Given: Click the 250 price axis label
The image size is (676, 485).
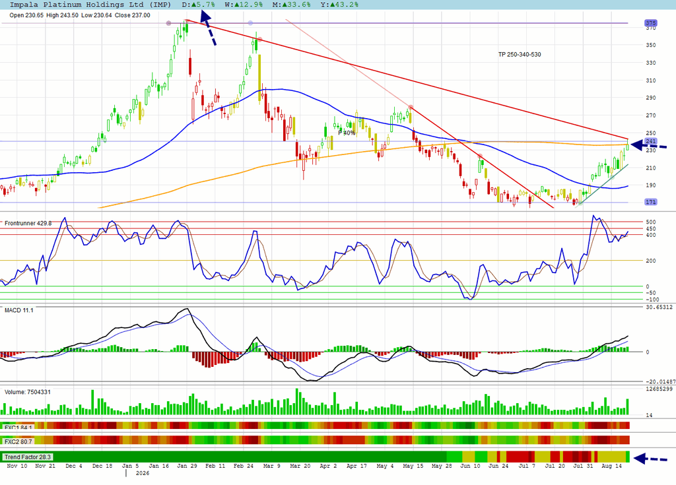Looking at the screenshot, I should pos(650,133).
